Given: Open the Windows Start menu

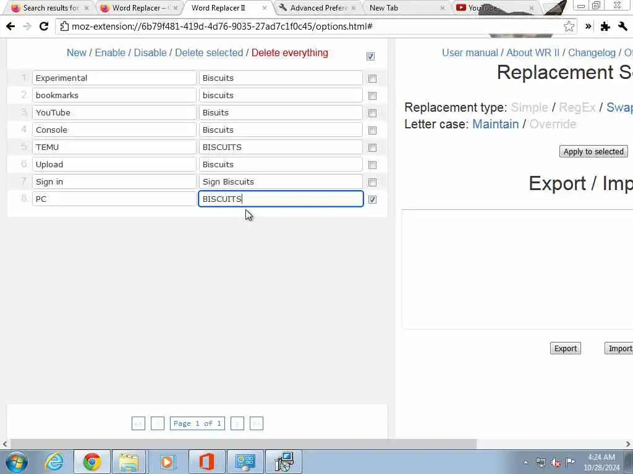Looking at the screenshot, I should coord(17,462).
